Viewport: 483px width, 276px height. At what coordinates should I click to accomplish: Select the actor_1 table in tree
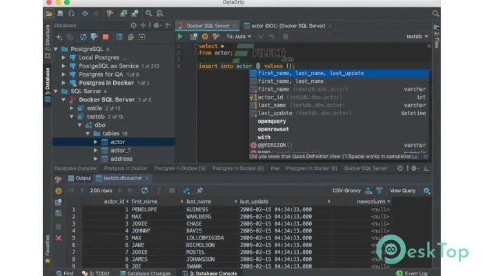click(120, 150)
